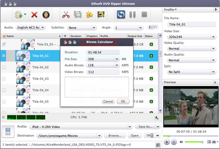Uncheck the Title 03_05 checkbox

[4, 44]
